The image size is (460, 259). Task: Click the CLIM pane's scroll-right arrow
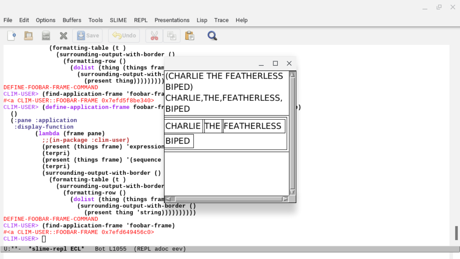[285, 199]
